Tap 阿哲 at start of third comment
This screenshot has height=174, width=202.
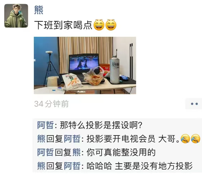tap(45, 152)
